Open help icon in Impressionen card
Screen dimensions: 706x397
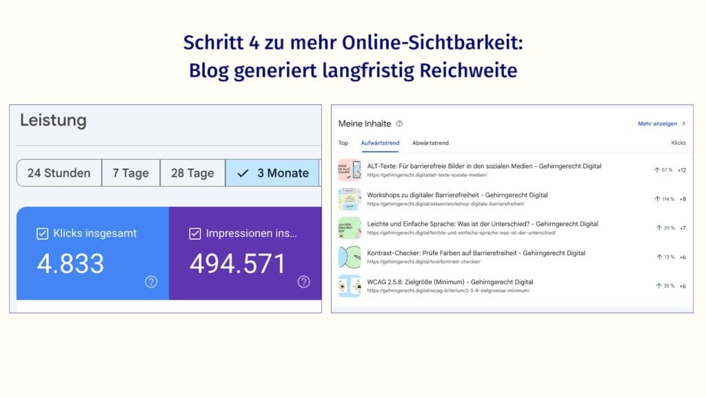click(x=303, y=282)
